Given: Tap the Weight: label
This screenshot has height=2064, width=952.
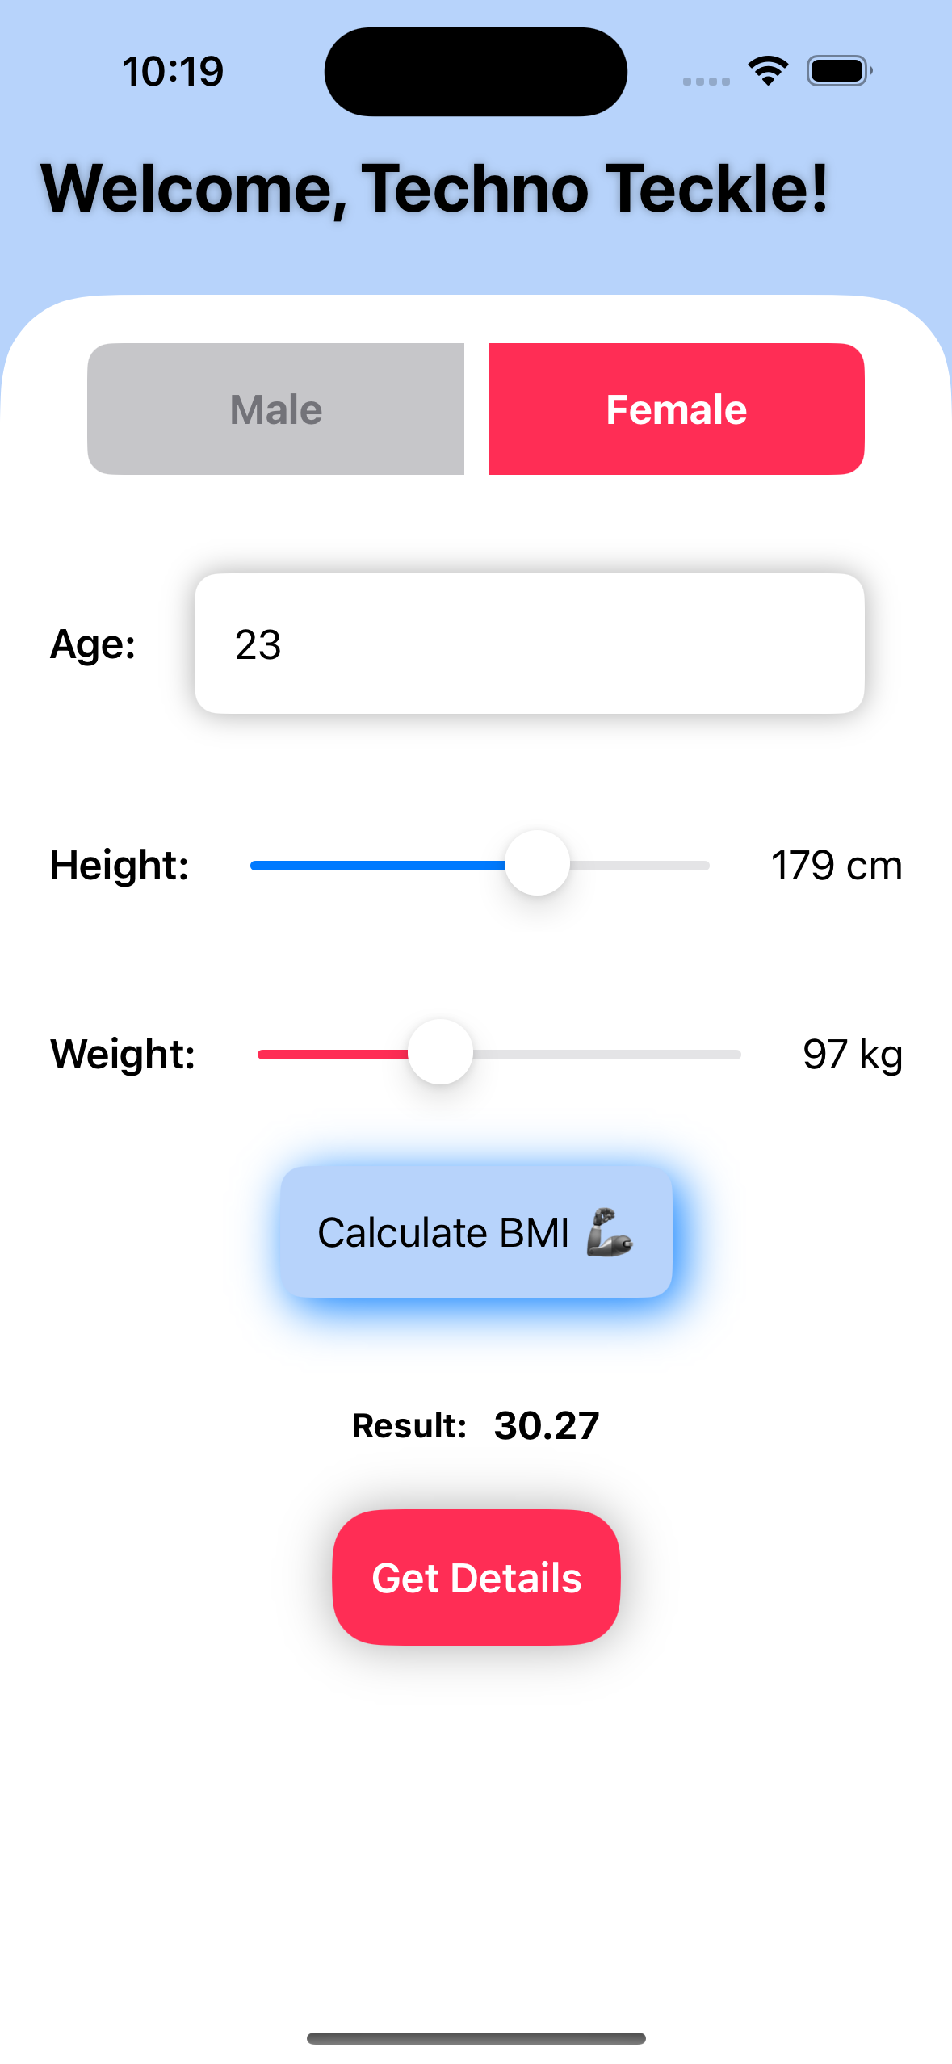Looking at the screenshot, I should (122, 1054).
